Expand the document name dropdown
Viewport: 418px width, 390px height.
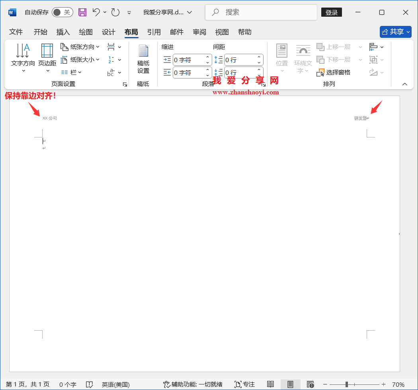click(189, 12)
